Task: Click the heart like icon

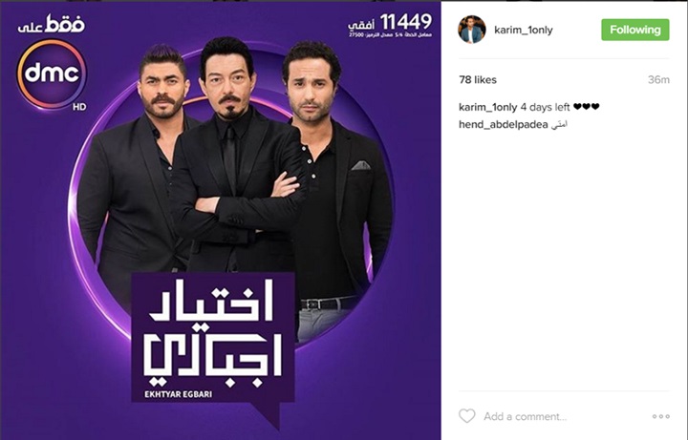Action: [x=467, y=416]
